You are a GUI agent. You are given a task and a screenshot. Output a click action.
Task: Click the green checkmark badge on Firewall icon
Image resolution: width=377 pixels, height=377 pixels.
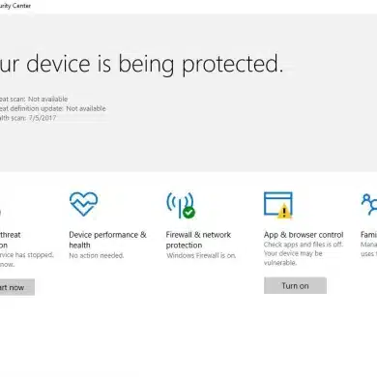(188, 213)
